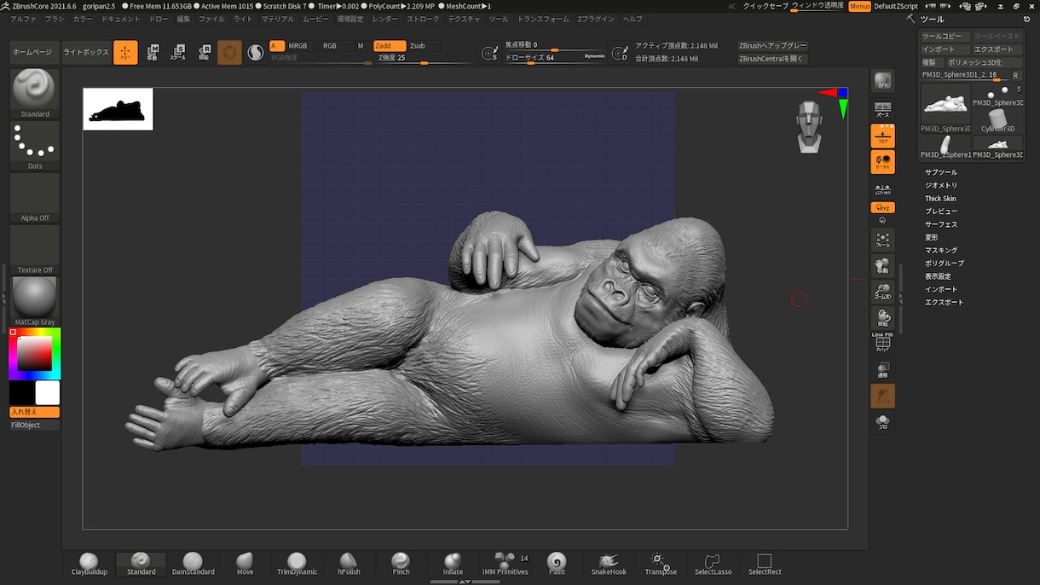Image resolution: width=1040 pixels, height=585 pixels.
Task: Toggle the Floor (フロア) grid
Action: [882, 136]
